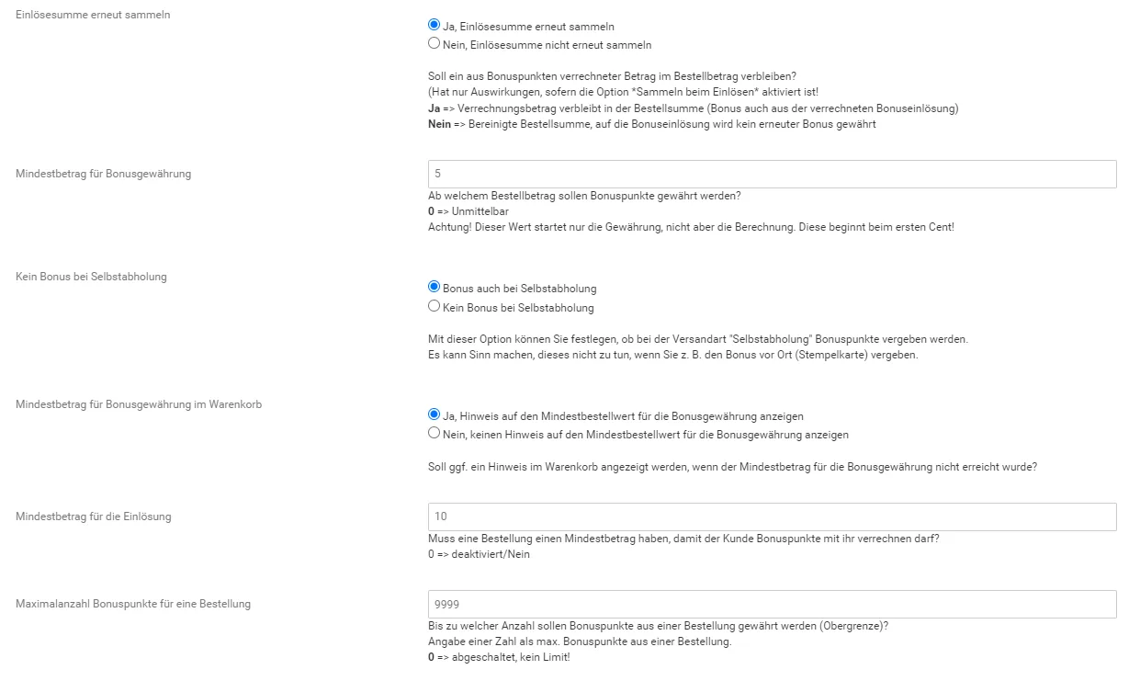Click the 'Mindestbetrag für Bonusgewährung' setting label

pos(104,173)
